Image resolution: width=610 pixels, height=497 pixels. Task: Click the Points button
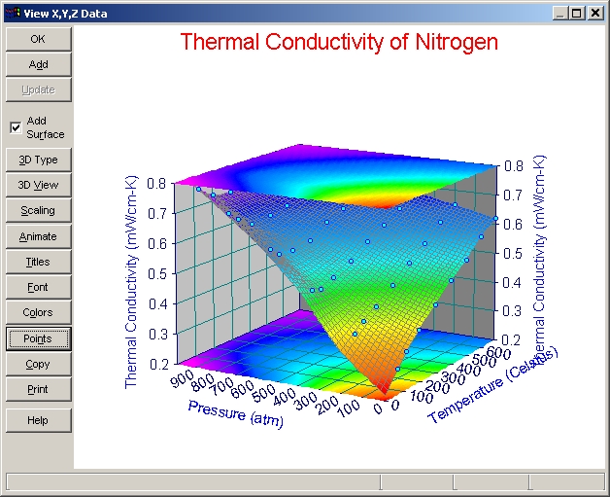38,338
